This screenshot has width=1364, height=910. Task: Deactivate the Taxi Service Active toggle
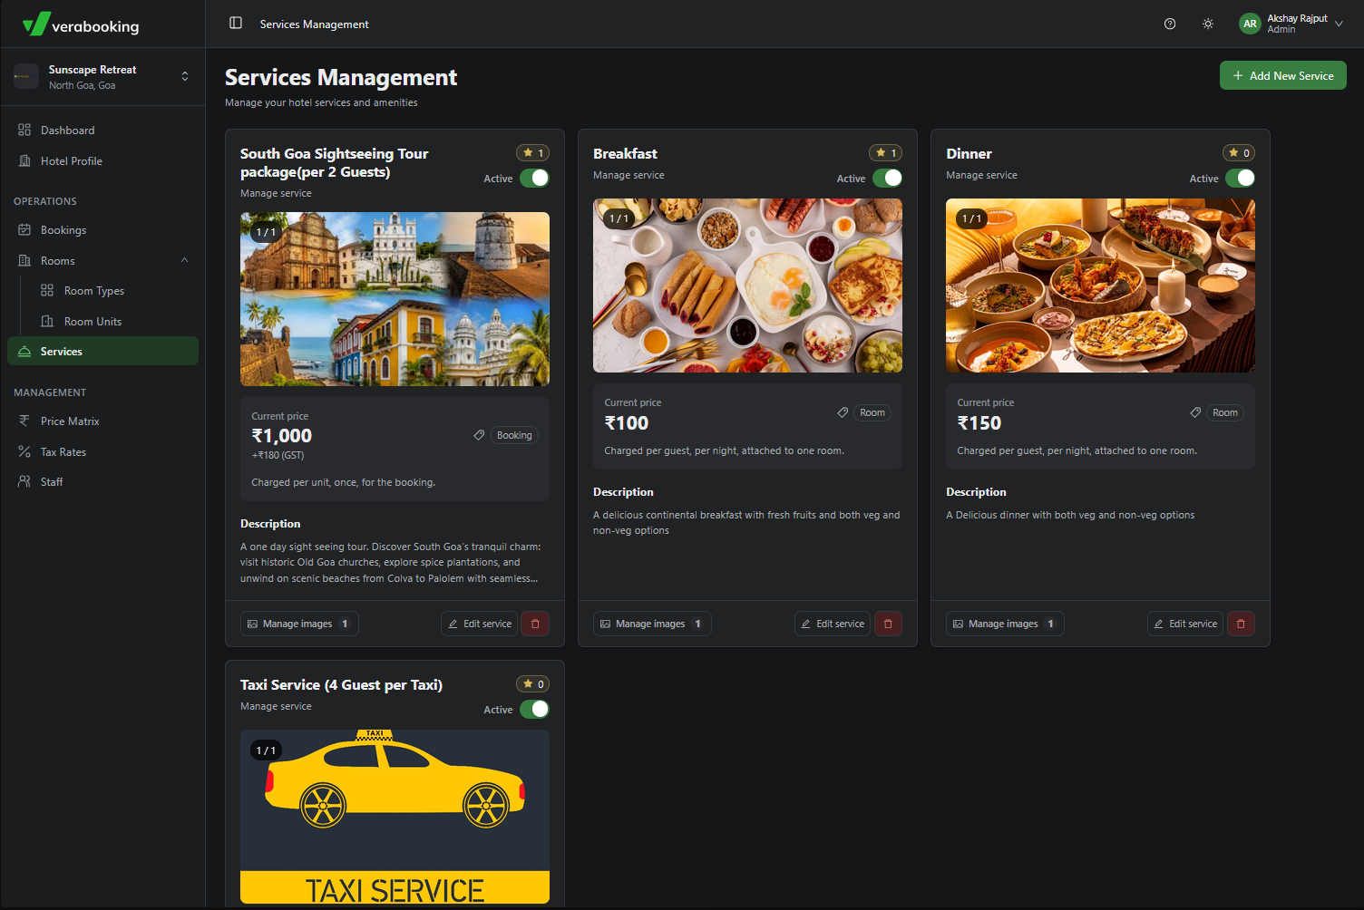click(534, 709)
